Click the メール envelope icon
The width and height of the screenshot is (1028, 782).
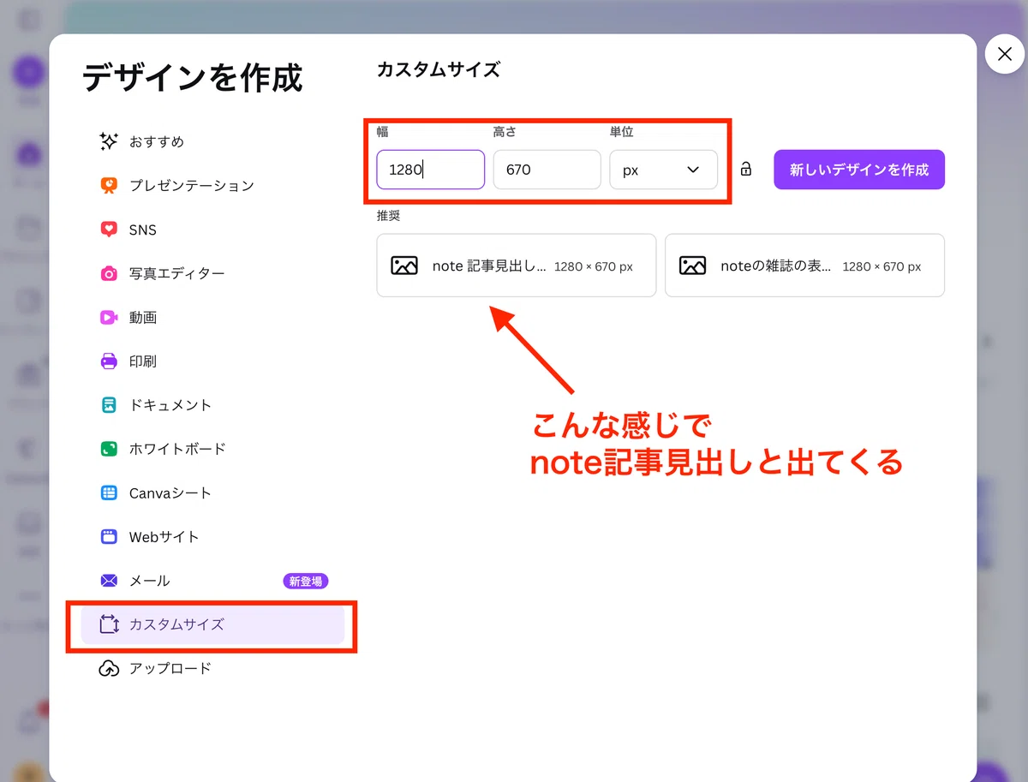(x=109, y=581)
